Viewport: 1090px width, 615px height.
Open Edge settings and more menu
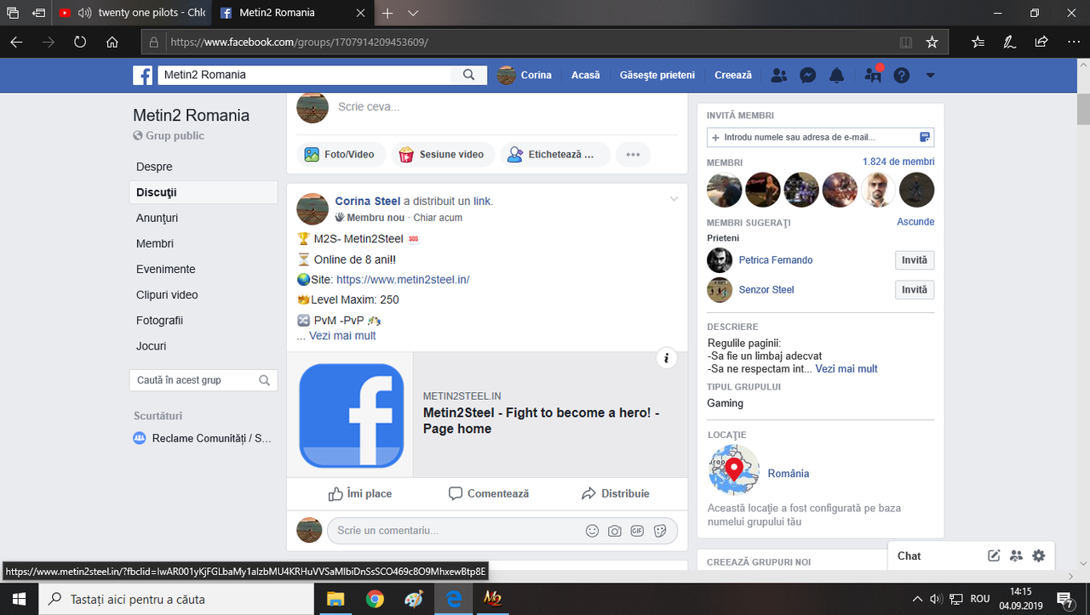1072,42
